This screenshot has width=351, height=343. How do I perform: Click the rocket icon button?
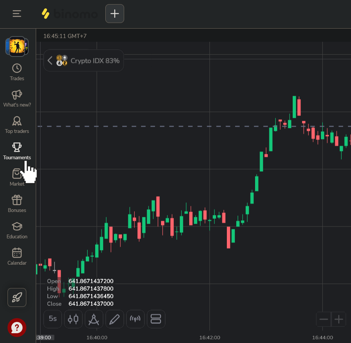click(17, 297)
